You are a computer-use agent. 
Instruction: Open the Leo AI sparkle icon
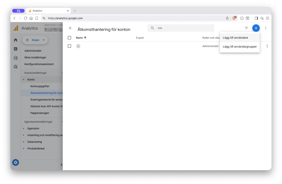click(x=262, y=18)
